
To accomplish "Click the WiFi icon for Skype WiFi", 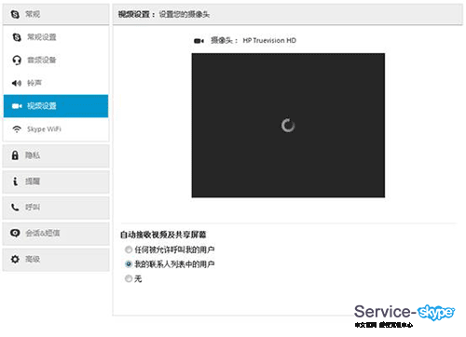I will 17,128.
